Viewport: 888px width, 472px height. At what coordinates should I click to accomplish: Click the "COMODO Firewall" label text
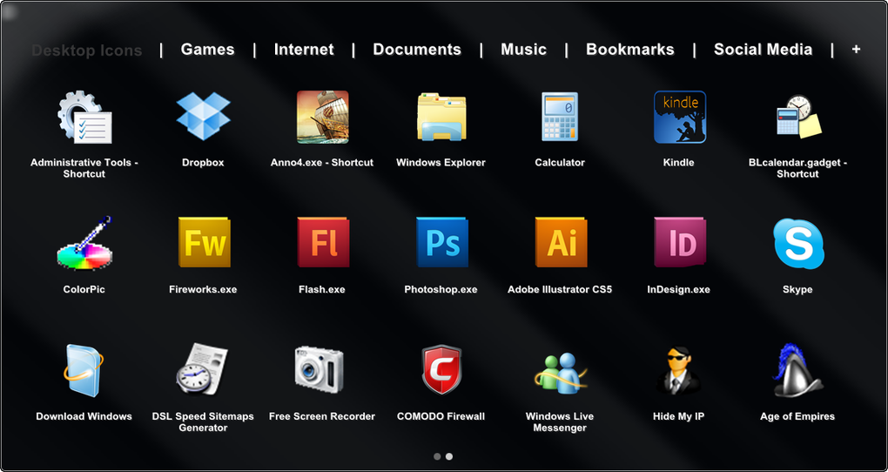[x=441, y=416]
